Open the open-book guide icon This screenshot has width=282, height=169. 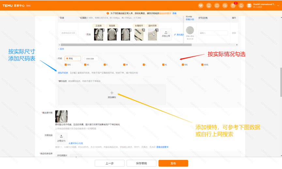(x=217, y=6)
